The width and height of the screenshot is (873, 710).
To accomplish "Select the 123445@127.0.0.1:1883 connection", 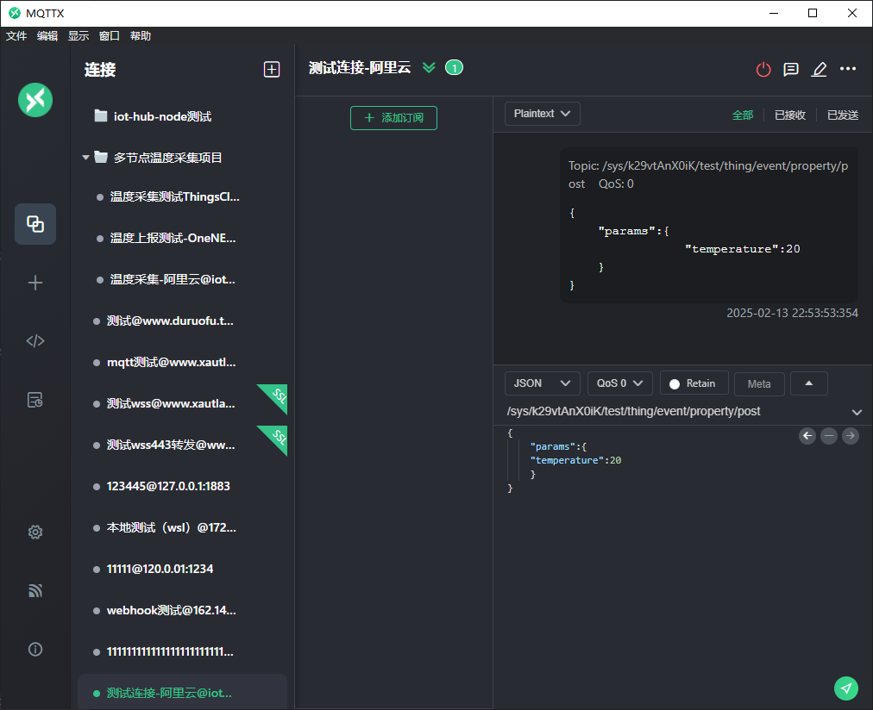I will click(x=168, y=486).
